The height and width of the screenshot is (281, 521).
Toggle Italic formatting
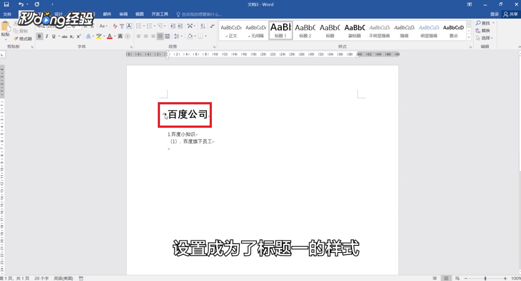pos(47,36)
